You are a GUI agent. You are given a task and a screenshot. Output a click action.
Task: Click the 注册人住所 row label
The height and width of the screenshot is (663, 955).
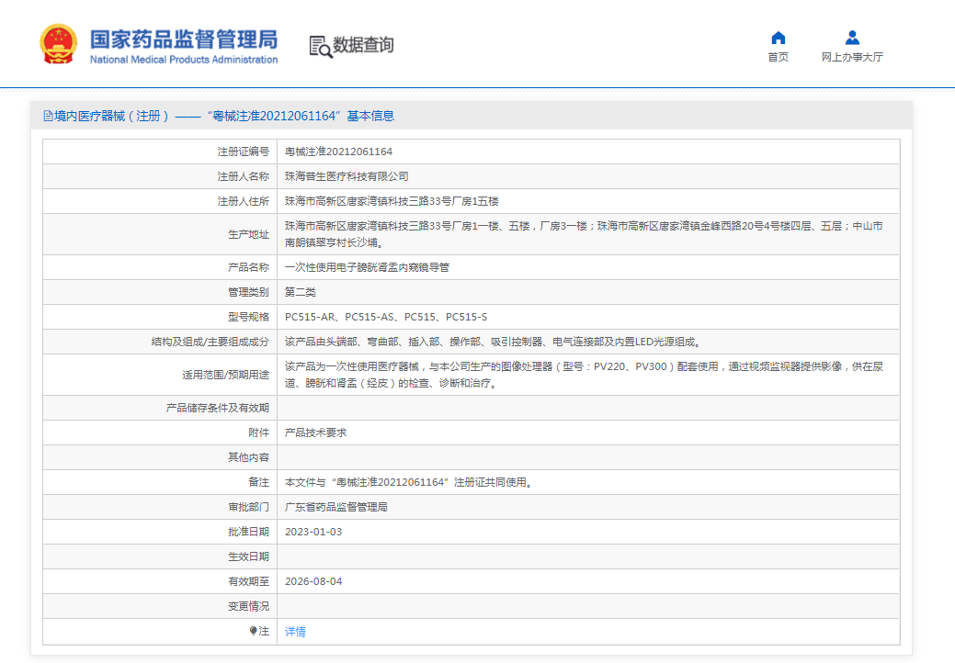[243, 201]
